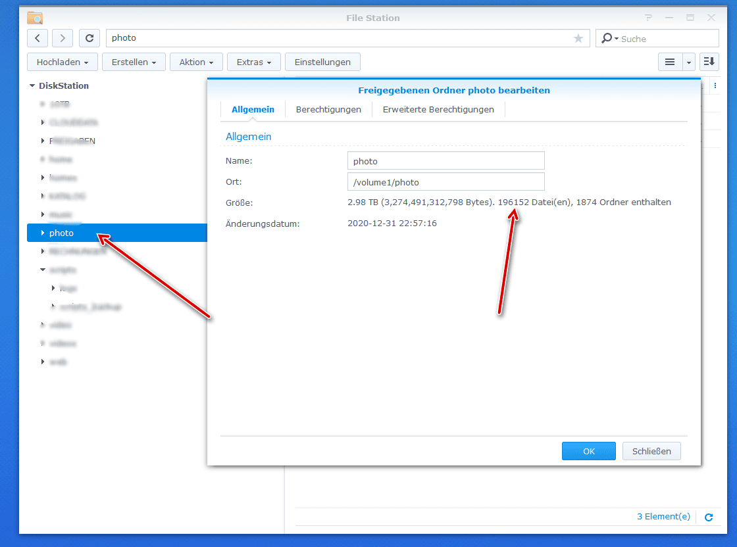Click into the Name text field

point(445,160)
